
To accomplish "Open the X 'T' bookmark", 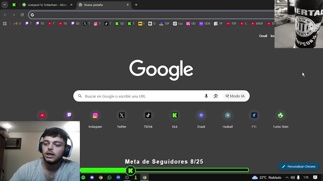I will (x=87, y=23).
